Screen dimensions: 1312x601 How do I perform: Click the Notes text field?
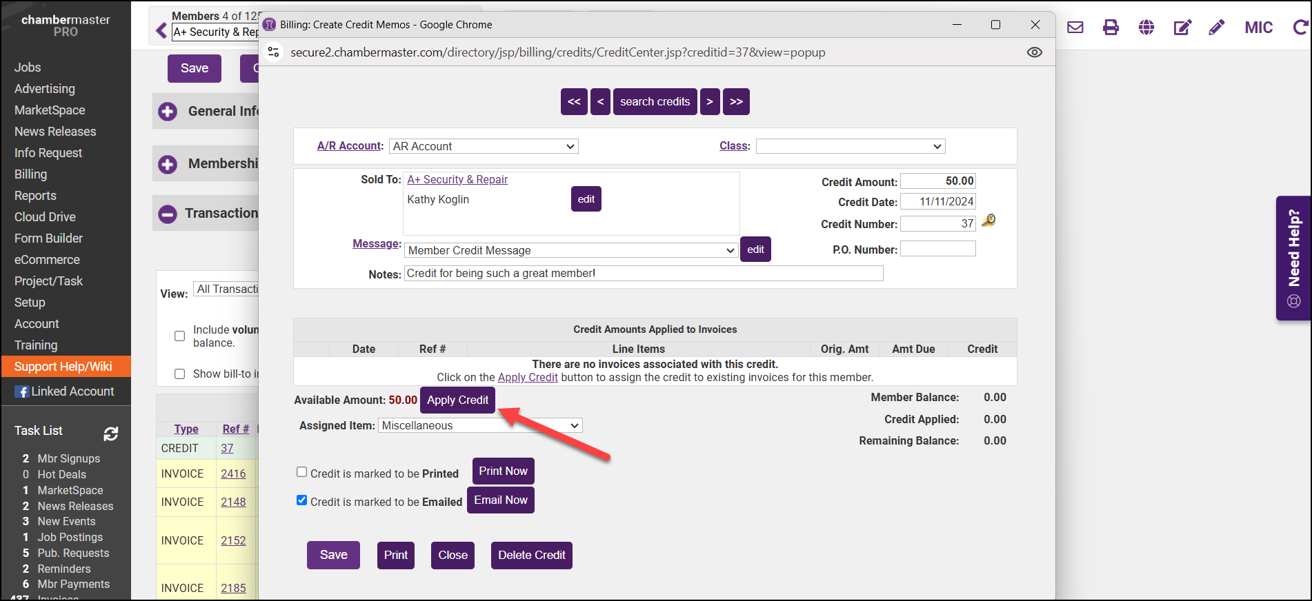(643, 274)
